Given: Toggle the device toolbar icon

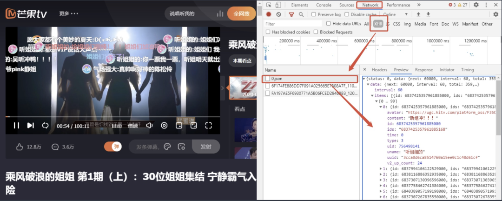Looking at the screenshot, I should click(x=278, y=5).
